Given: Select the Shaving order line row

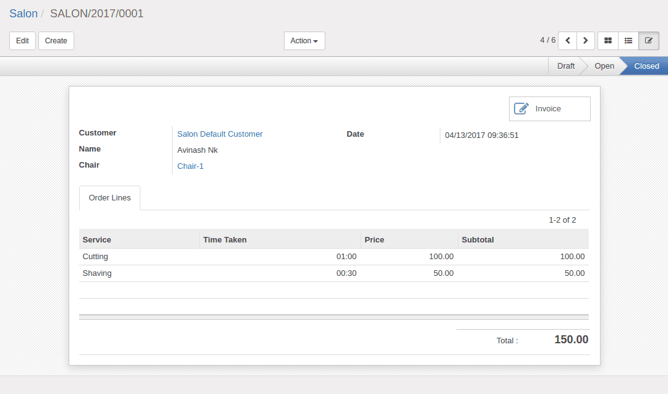Looking at the screenshot, I should tap(334, 273).
